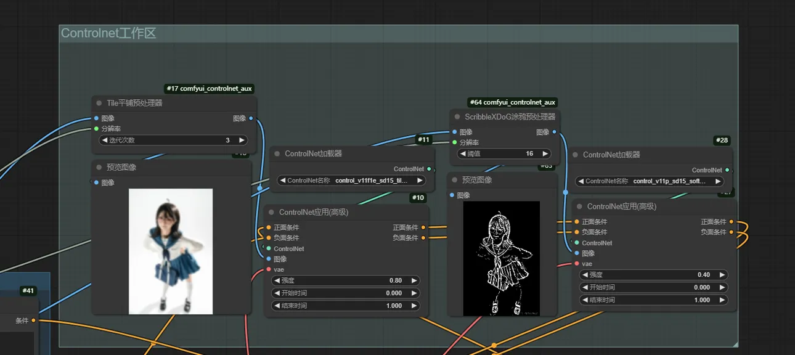Click the #64 comfyui_controlnet_aux badge
Viewport: 795px width, 355px height.
(513, 102)
